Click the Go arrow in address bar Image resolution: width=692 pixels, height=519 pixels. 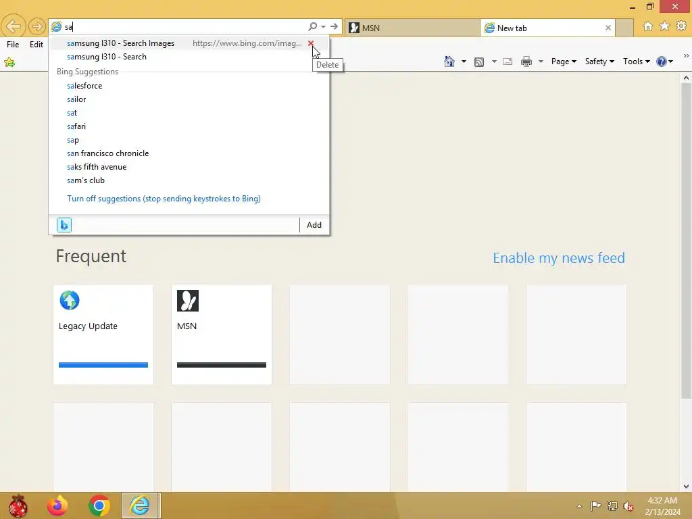334,26
